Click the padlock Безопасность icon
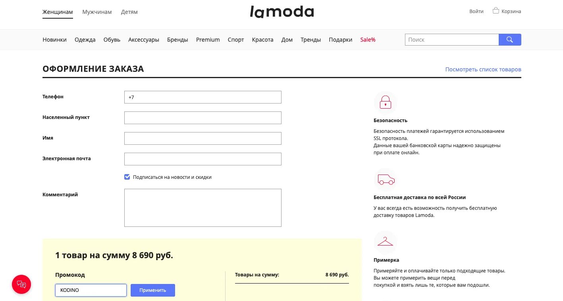This screenshot has height=301, width=563. 385,102
